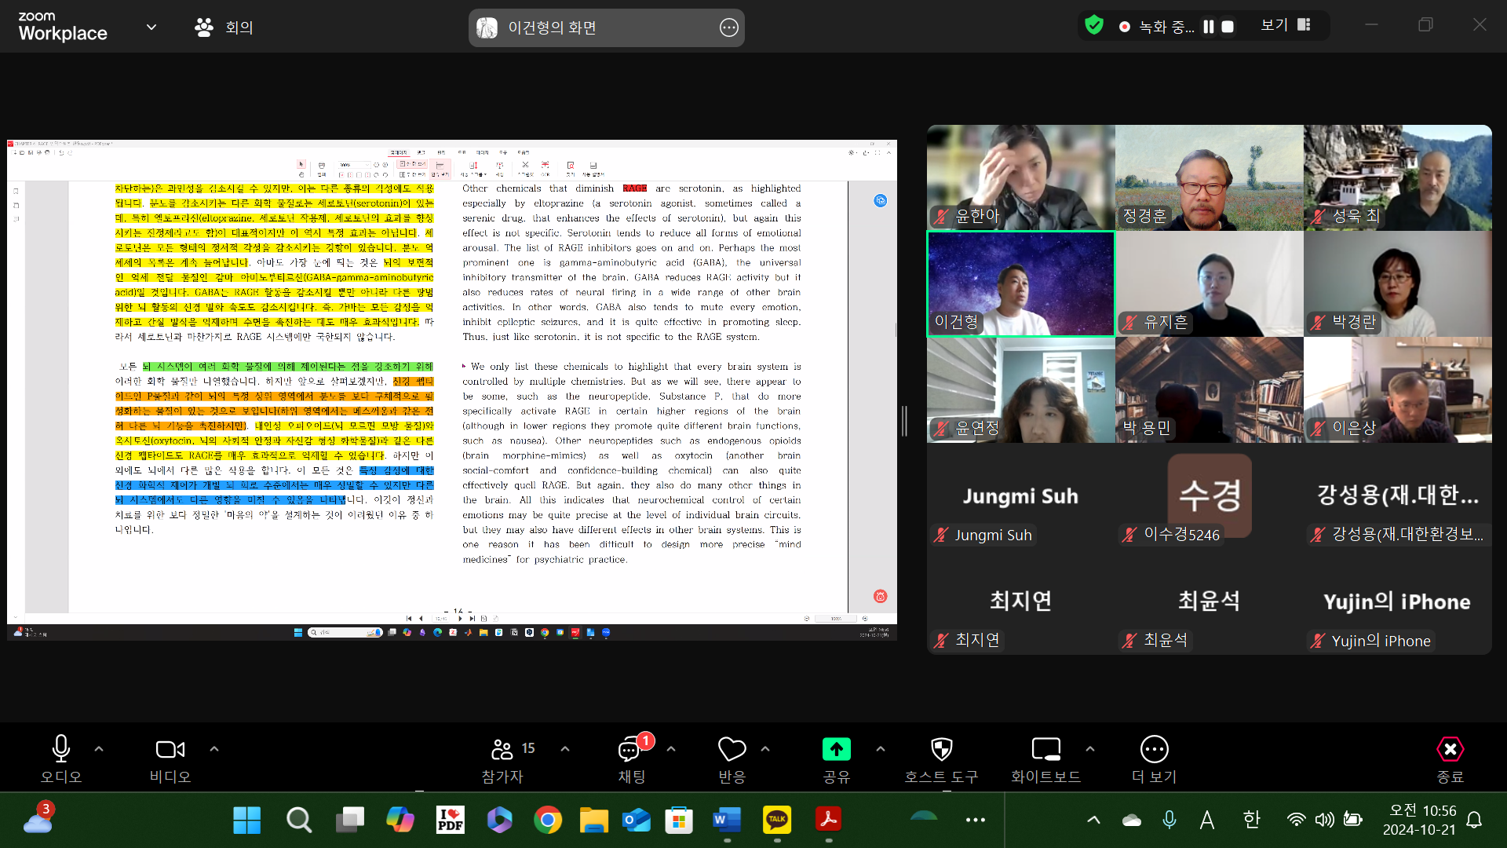Mute or unmute the 오디오 microphone
Image resolution: width=1507 pixels, height=848 pixels.
[61, 759]
